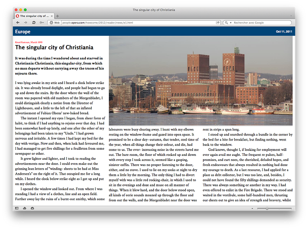This screenshot has width=308, height=229.
Task: Click the Web site badge in the address bar
Action: [x=54, y=23]
